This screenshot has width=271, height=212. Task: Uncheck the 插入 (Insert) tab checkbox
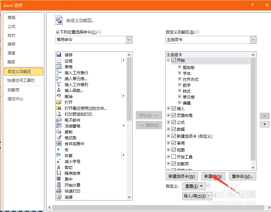pyautogui.click(x=174, y=108)
